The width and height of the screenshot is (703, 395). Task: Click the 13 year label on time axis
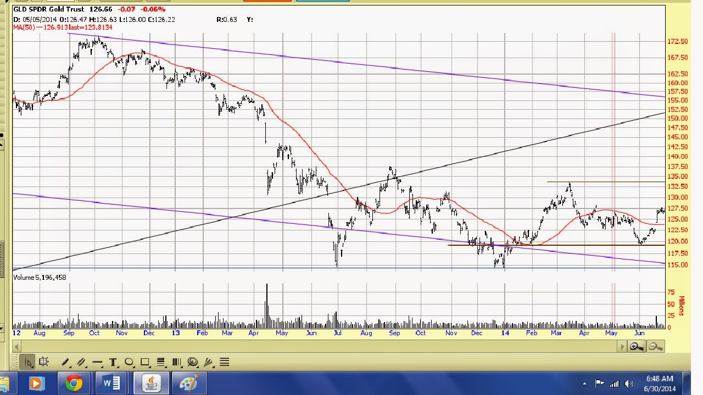coord(175,333)
